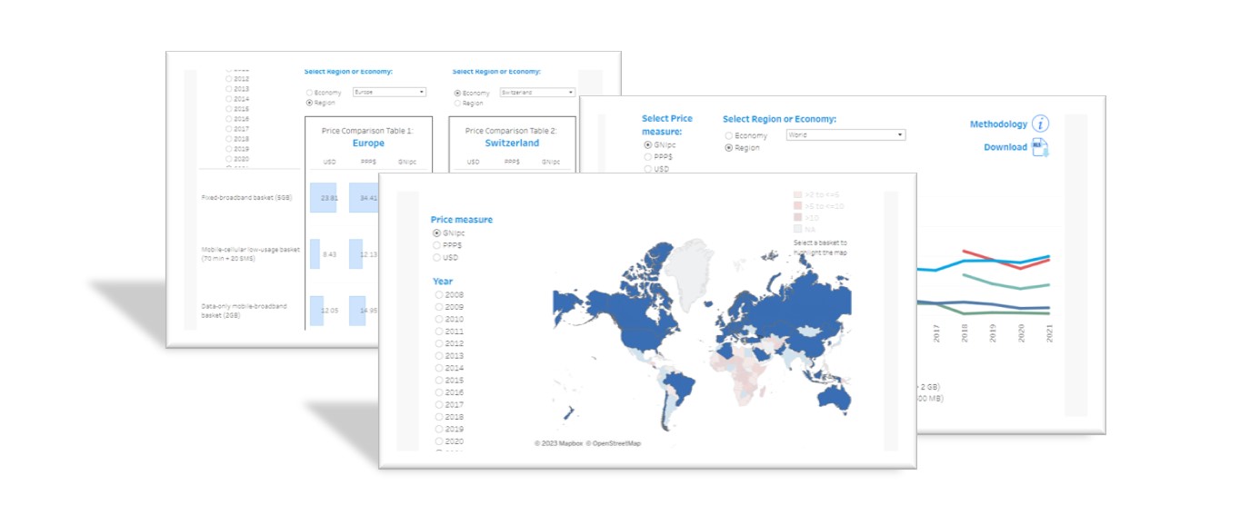Image resolution: width=1250 pixels, height=515 pixels.
Task: Select GNIpc in Select Price measure chart panel
Action: point(647,144)
